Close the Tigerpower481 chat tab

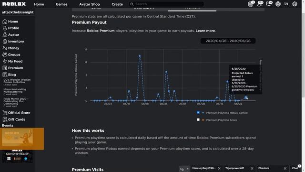tap(252, 168)
